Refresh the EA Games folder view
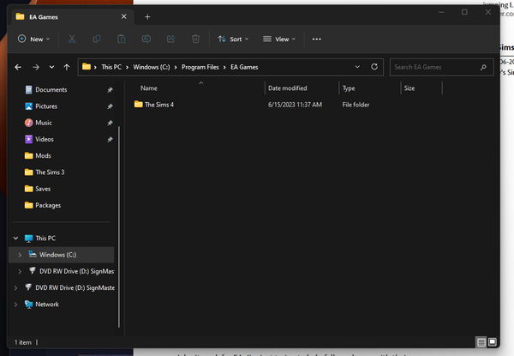 (374, 67)
